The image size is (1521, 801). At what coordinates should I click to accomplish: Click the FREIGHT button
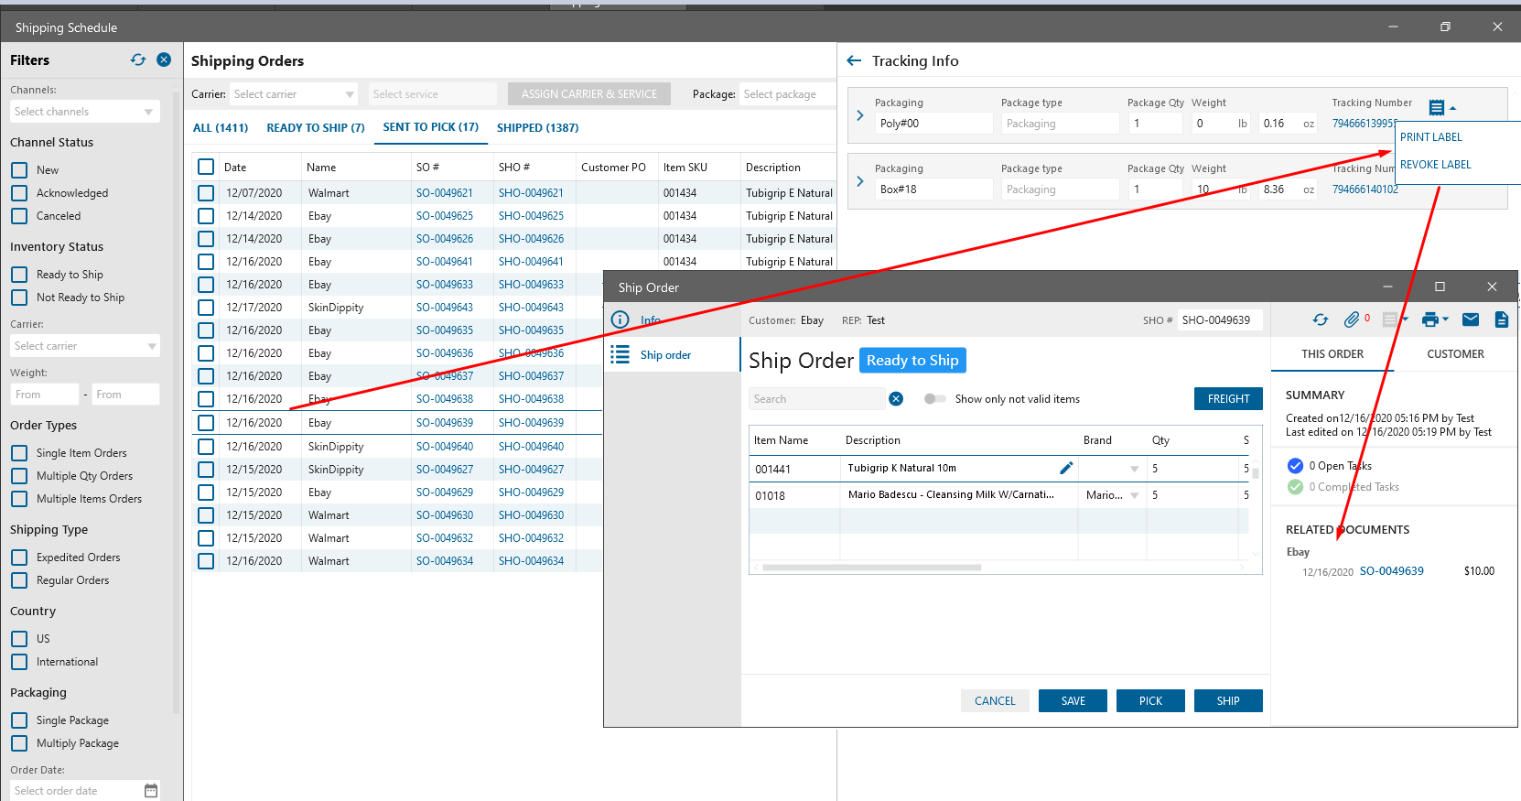(x=1228, y=399)
